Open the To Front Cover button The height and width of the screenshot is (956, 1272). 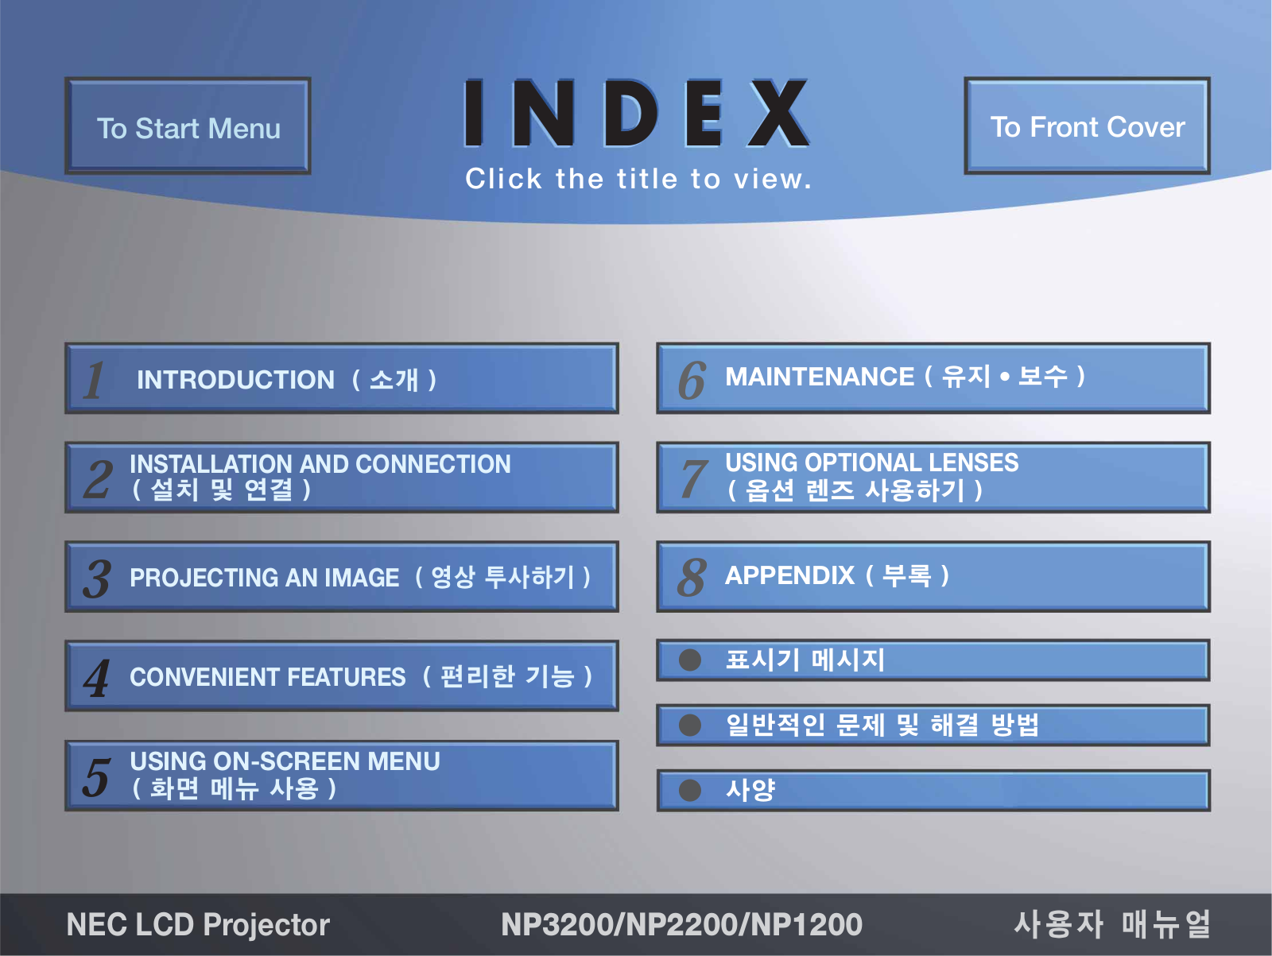1087,126
